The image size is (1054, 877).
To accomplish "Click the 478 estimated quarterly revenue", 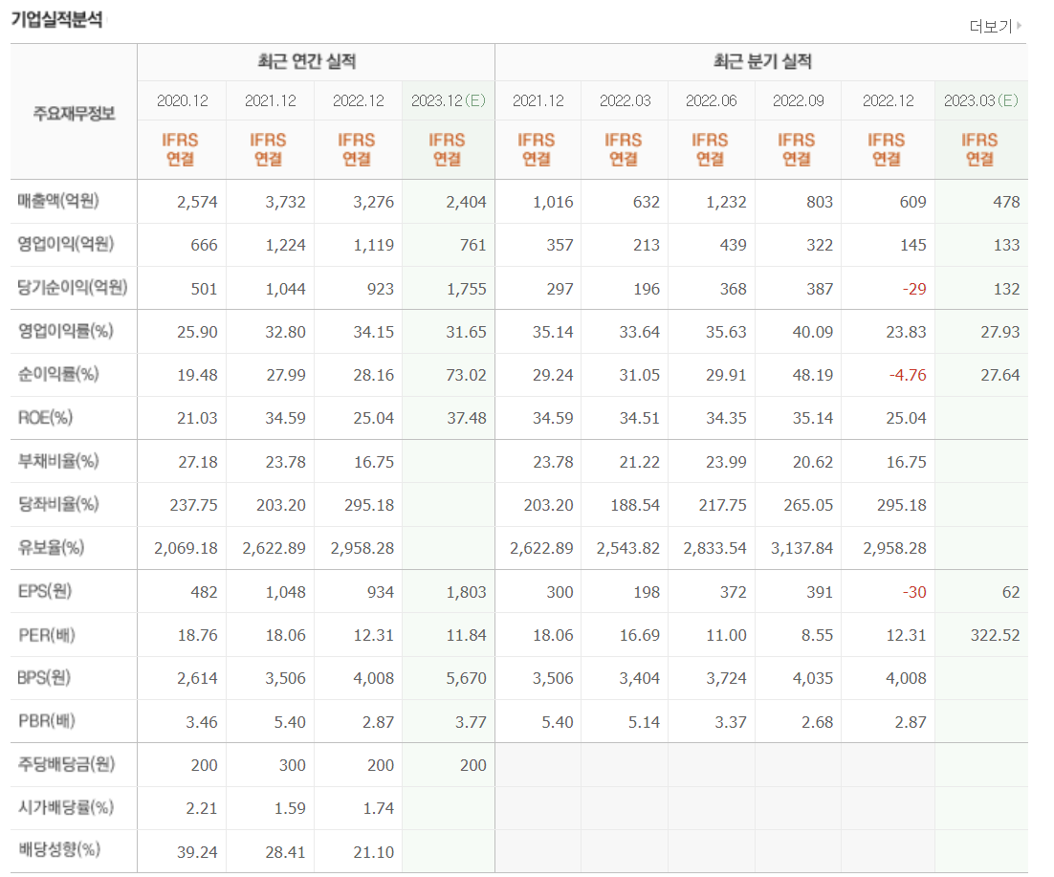I will click(1006, 203).
